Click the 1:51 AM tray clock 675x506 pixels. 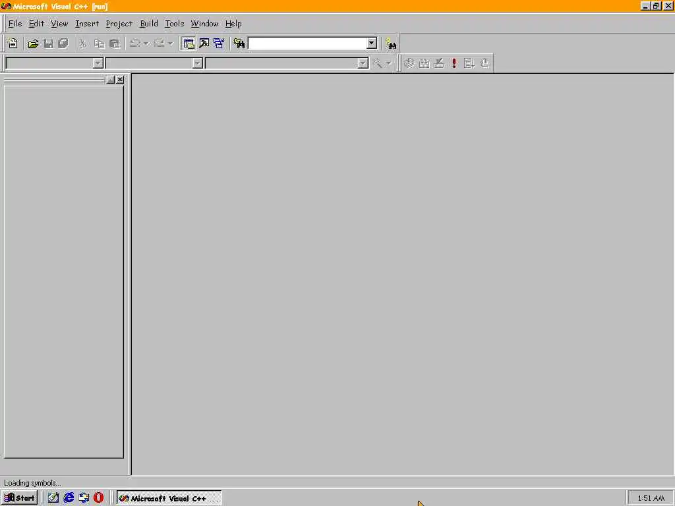(x=651, y=498)
